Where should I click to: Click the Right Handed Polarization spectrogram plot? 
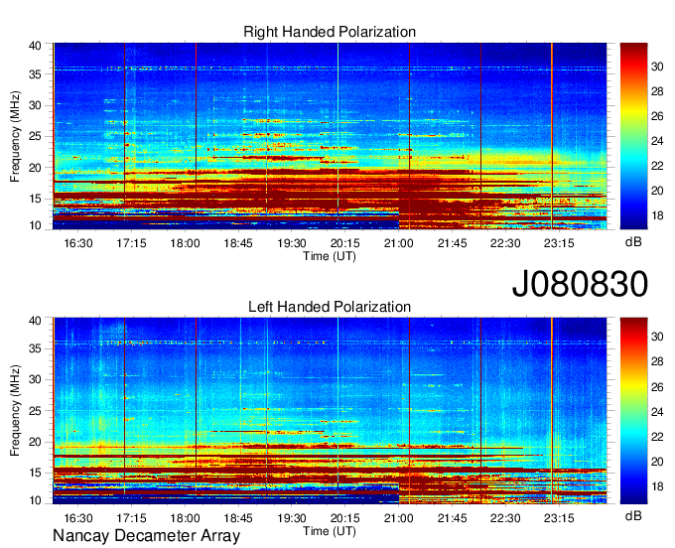[x=330, y=136]
